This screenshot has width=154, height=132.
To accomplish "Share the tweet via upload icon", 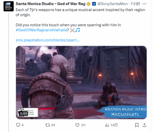I will [x=144, y=125].
